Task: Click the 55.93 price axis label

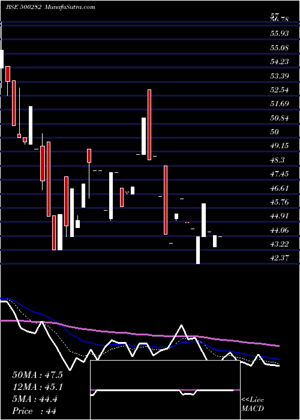Action: [280, 34]
